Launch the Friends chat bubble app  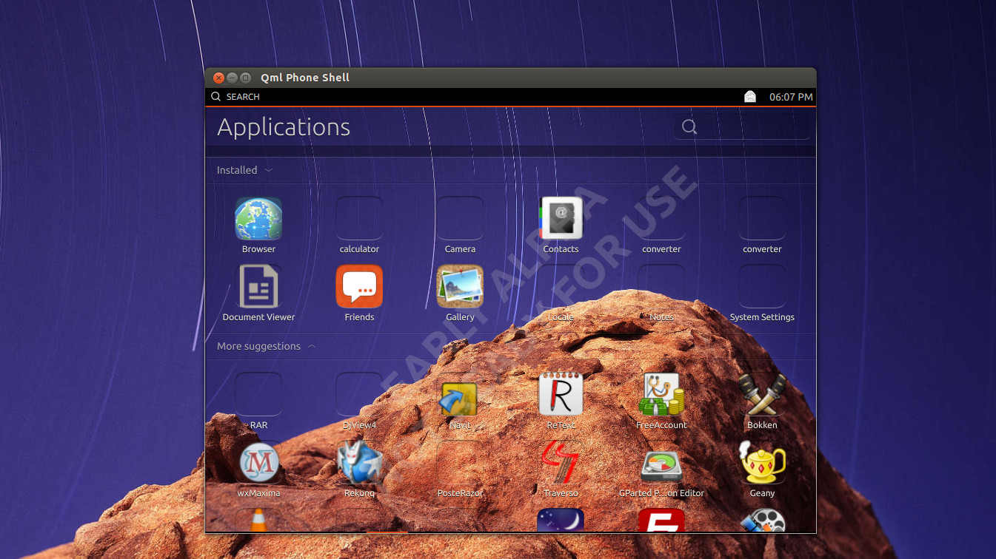coord(359,287)
